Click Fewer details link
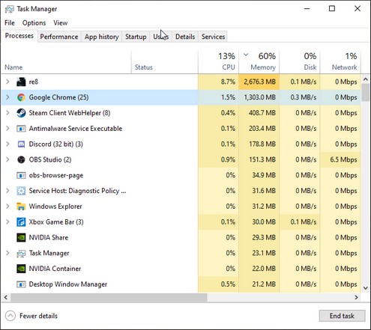371x330 pixels. pos(38,316)
